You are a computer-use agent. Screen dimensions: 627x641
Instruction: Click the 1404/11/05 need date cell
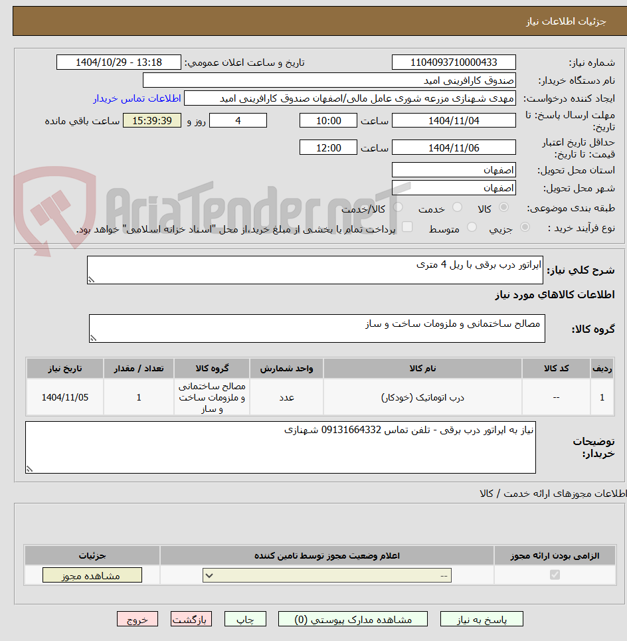tap(65, 397)
